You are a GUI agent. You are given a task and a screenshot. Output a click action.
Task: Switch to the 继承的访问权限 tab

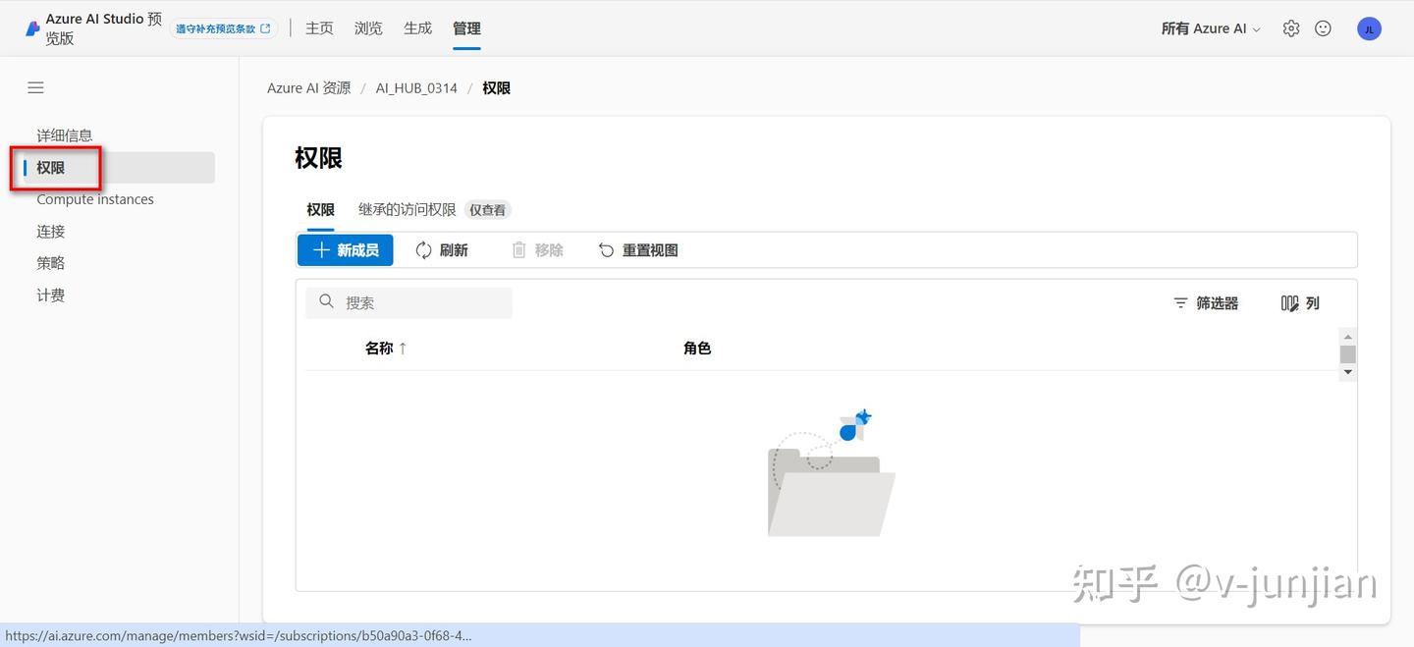click(x=407, y=209)
